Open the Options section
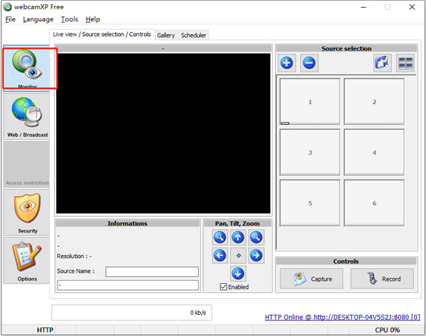Viewport: 426px width, 336px height. [x=27, y=259]
